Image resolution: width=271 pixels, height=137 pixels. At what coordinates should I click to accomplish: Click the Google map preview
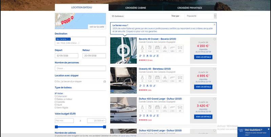[80, 21]
